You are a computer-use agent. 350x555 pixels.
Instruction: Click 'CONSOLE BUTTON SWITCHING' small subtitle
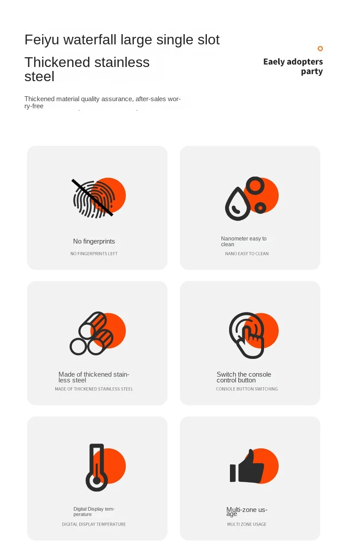coord(247,389)
